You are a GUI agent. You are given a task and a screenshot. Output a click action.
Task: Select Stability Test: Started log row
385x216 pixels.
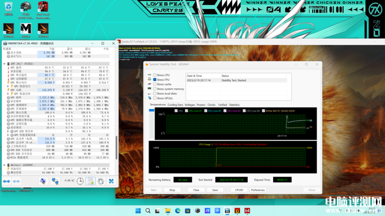[x=236, y=80]
